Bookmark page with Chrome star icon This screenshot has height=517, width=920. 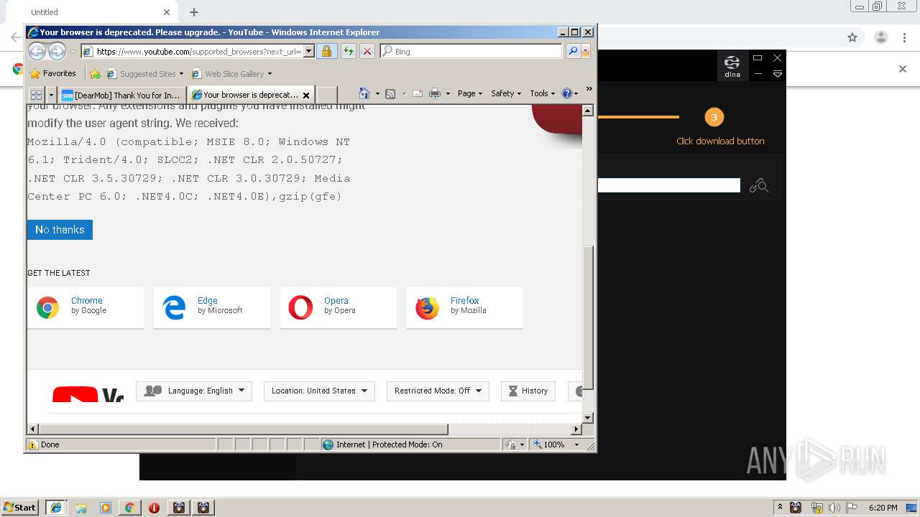852,37
